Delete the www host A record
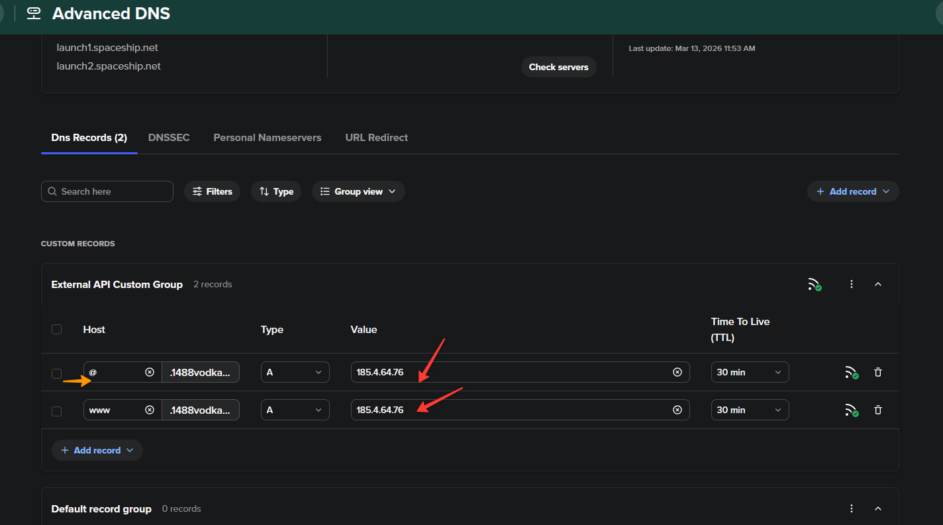The image size is (943, 525). tap(877, 410)
